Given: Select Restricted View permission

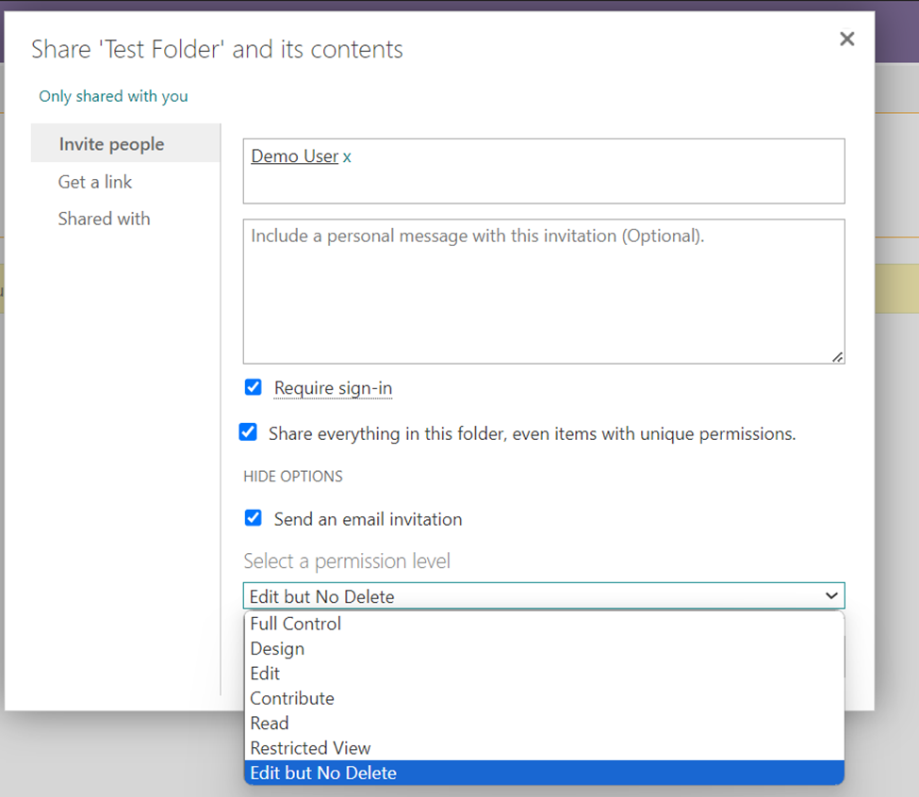Looking at the screenshot, I should (310, 748).
